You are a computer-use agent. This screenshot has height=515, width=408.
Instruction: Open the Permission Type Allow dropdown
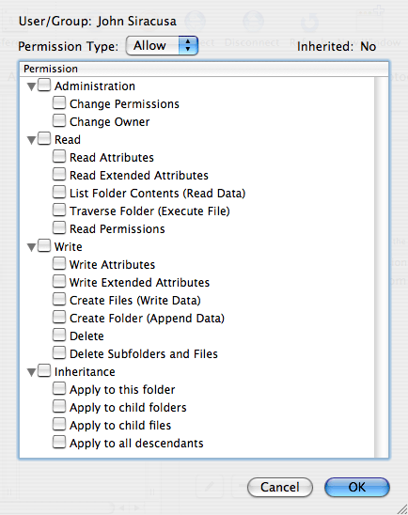coord(162,46)
